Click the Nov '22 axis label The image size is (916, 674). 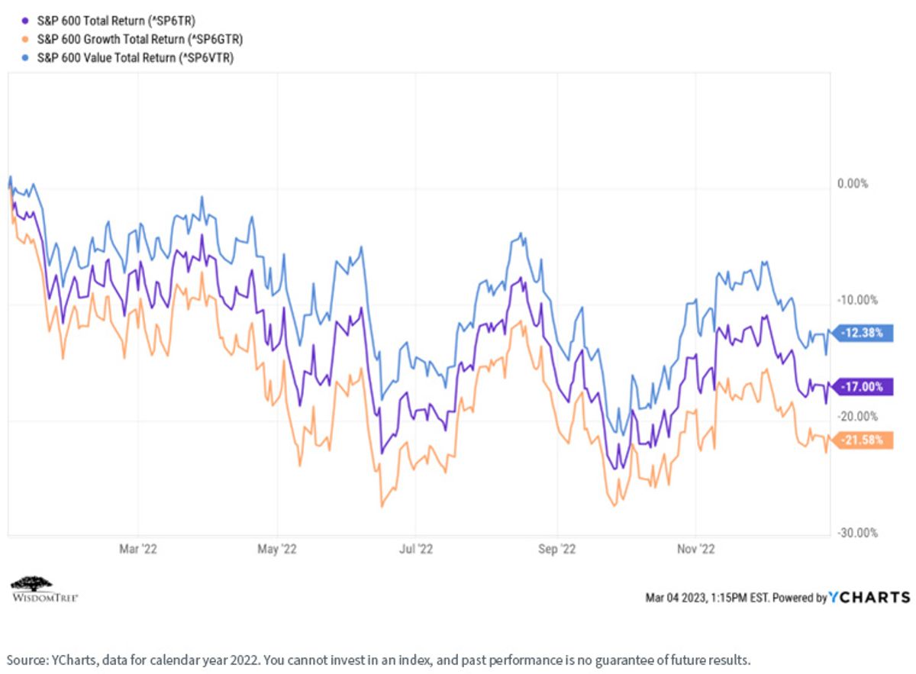click(x=697, y=549)
